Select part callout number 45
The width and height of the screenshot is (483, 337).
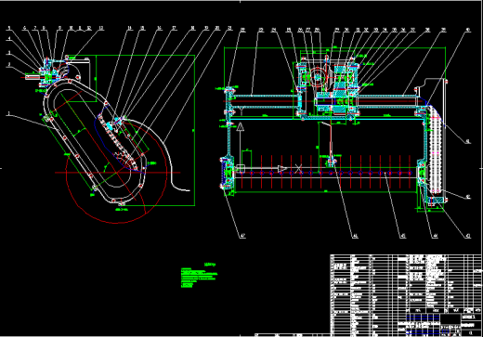coord(403,236)
